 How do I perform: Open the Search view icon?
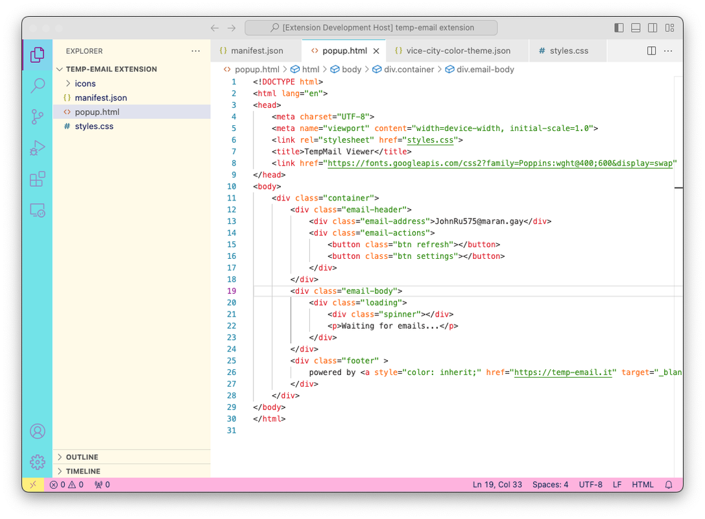(38, 86)
